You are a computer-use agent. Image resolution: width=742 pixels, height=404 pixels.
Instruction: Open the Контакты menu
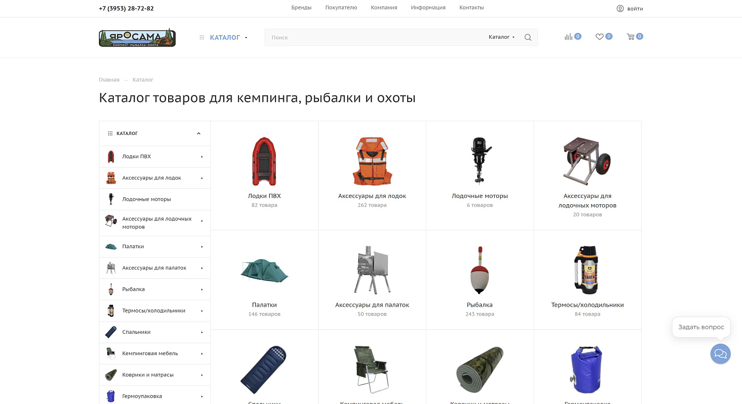pyautogui.click(x=471, y=7)
